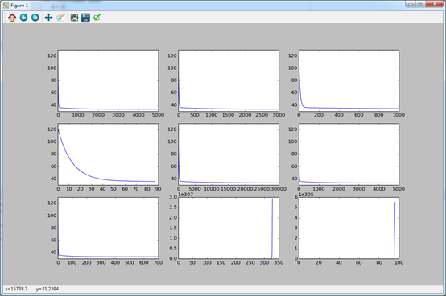Click the Figure 1 title text
Screen dimensions: 446x296
click(19, 6)
